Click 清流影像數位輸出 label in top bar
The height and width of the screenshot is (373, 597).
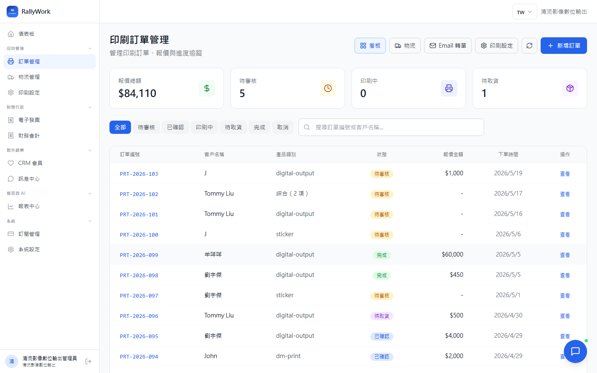(564, 12)
